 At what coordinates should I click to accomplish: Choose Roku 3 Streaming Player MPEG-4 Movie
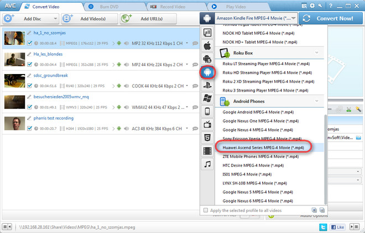click(x=265, y=91)
